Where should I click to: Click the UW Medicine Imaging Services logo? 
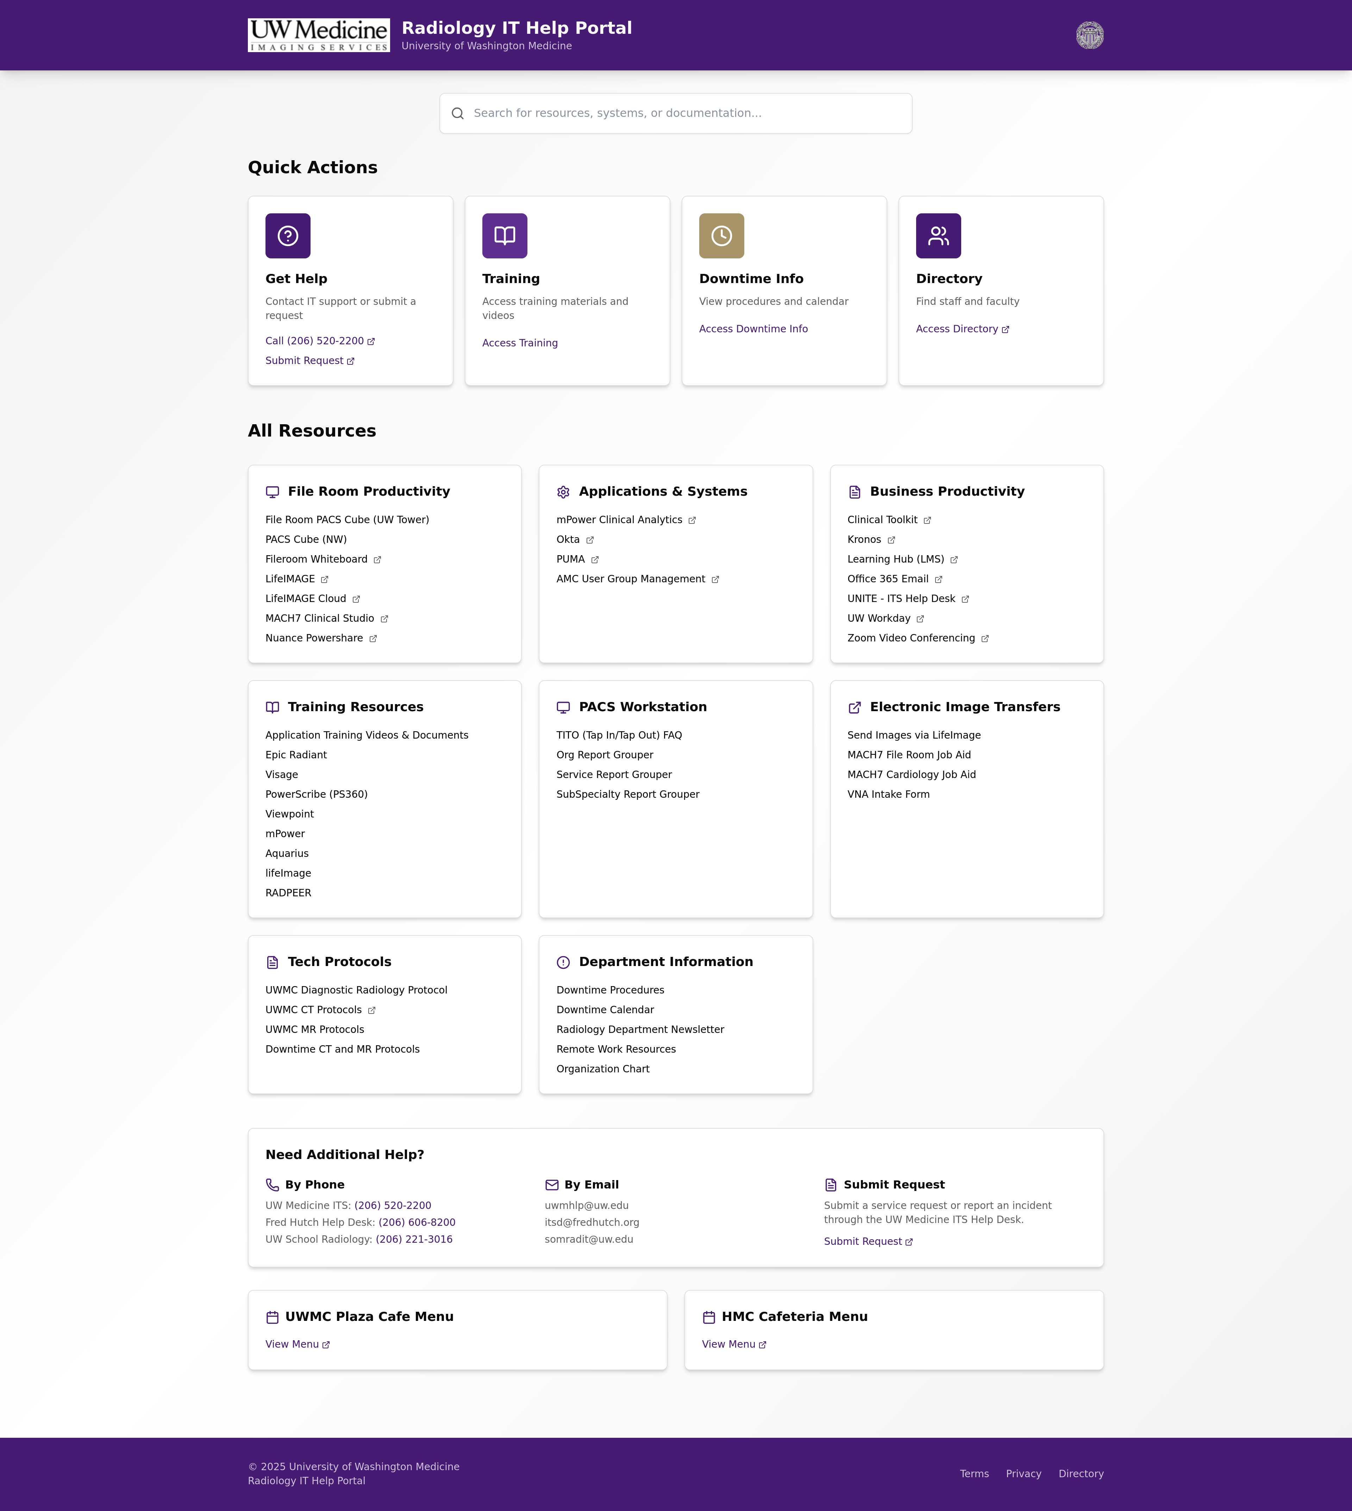[x=319, y=35]
